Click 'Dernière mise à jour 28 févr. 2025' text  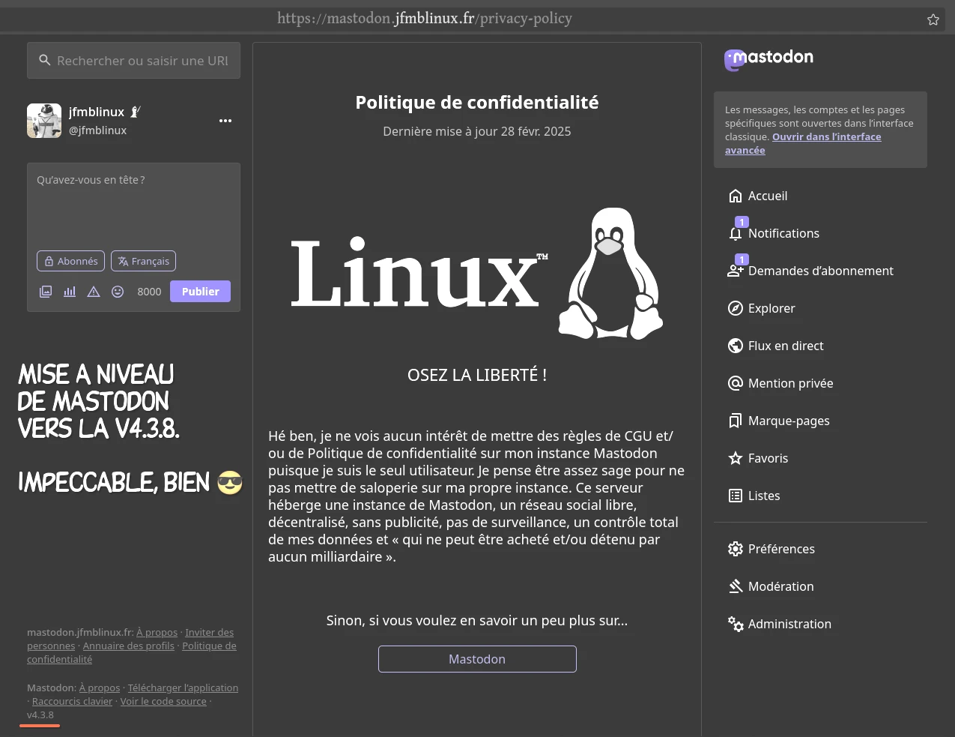[477, 131]
